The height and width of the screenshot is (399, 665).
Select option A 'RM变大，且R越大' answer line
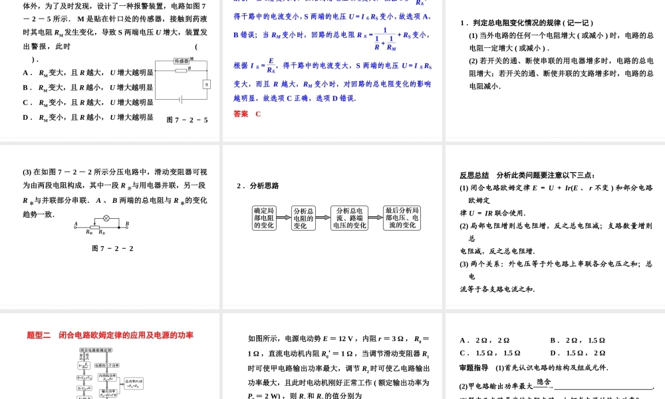point(88,72)
